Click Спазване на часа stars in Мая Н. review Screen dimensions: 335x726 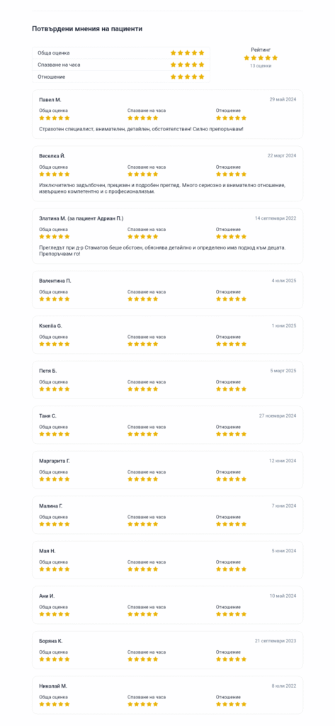pyautogui.click(x=142, y=569)
